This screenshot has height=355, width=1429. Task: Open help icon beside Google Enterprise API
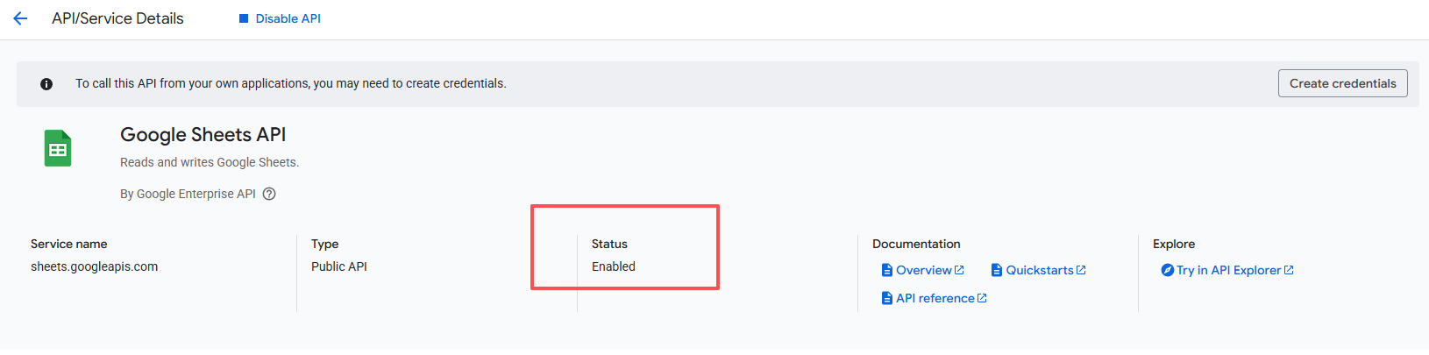coord(269,195)
